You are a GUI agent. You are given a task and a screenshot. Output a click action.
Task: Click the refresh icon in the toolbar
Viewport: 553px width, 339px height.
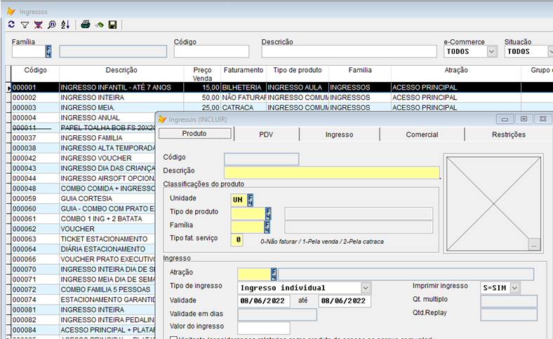11,25
